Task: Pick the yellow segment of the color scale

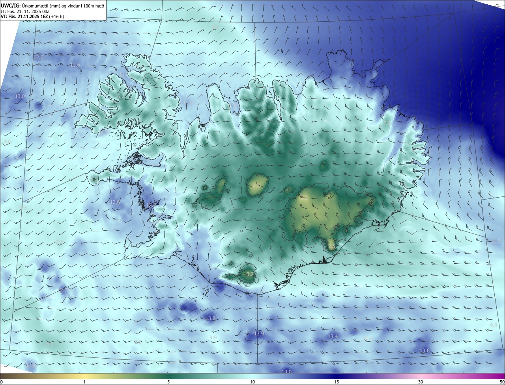Action: pos(85,376)
